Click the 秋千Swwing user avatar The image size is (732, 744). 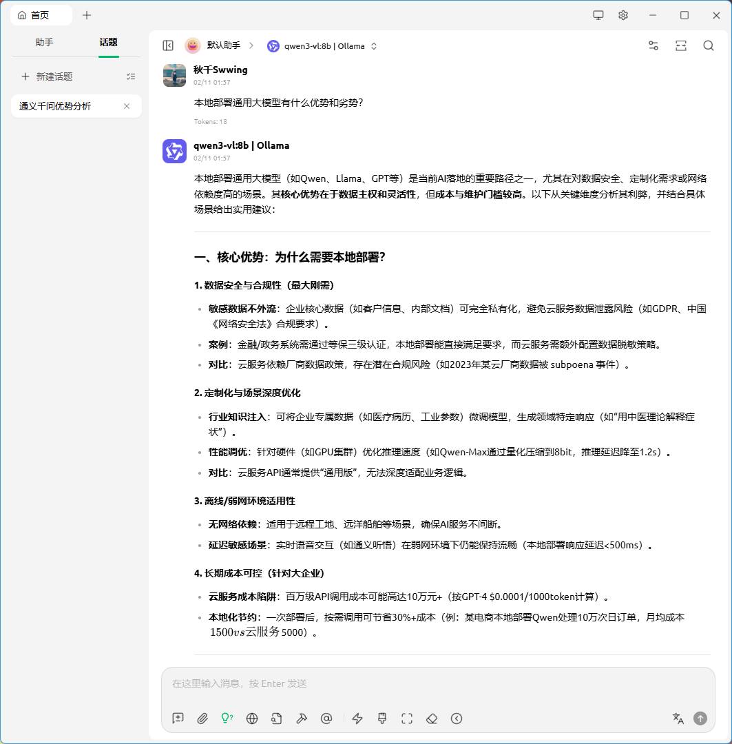(x=175, y=76)
